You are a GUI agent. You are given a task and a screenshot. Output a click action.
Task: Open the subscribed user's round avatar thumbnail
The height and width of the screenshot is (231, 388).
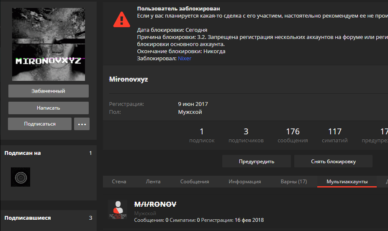click(x=21, y=177)
